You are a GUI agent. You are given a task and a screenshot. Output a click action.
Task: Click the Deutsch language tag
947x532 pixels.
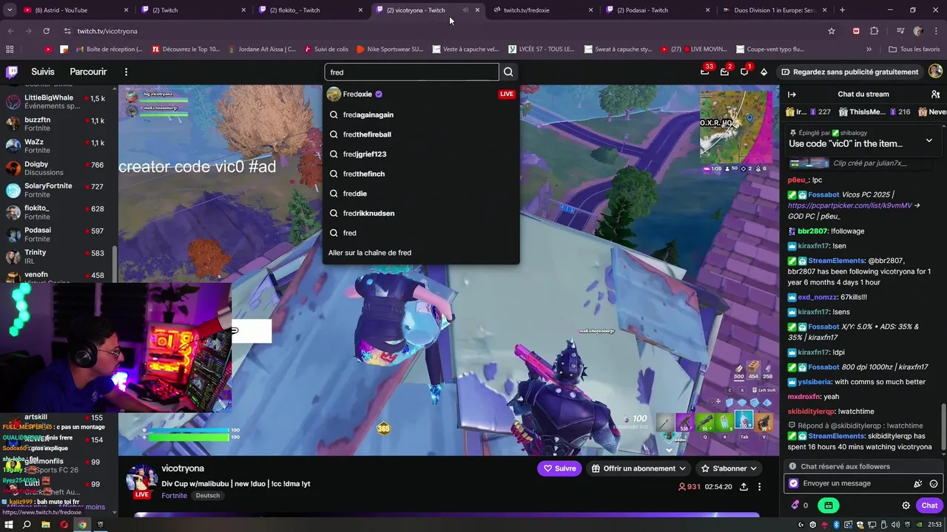point(208,495)
